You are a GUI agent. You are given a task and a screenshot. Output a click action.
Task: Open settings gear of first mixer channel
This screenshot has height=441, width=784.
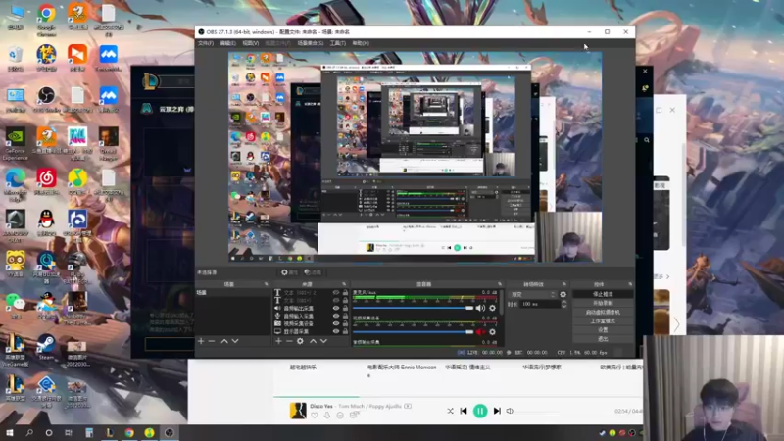coord(493,308)
